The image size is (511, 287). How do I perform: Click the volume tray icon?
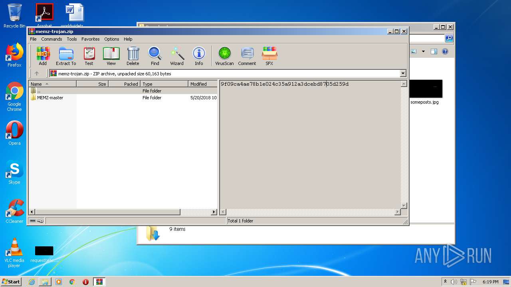tap(454, 282)
